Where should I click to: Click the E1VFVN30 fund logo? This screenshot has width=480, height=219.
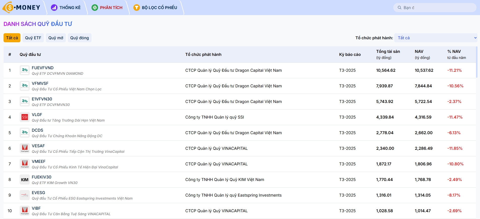tap(25, 101)
